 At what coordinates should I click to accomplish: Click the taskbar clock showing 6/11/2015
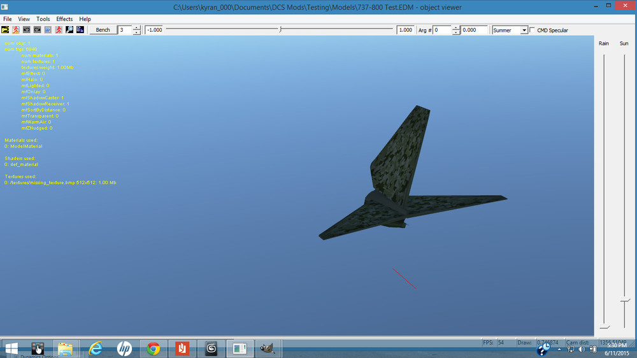pyautogui.click(x=616, y=350)
